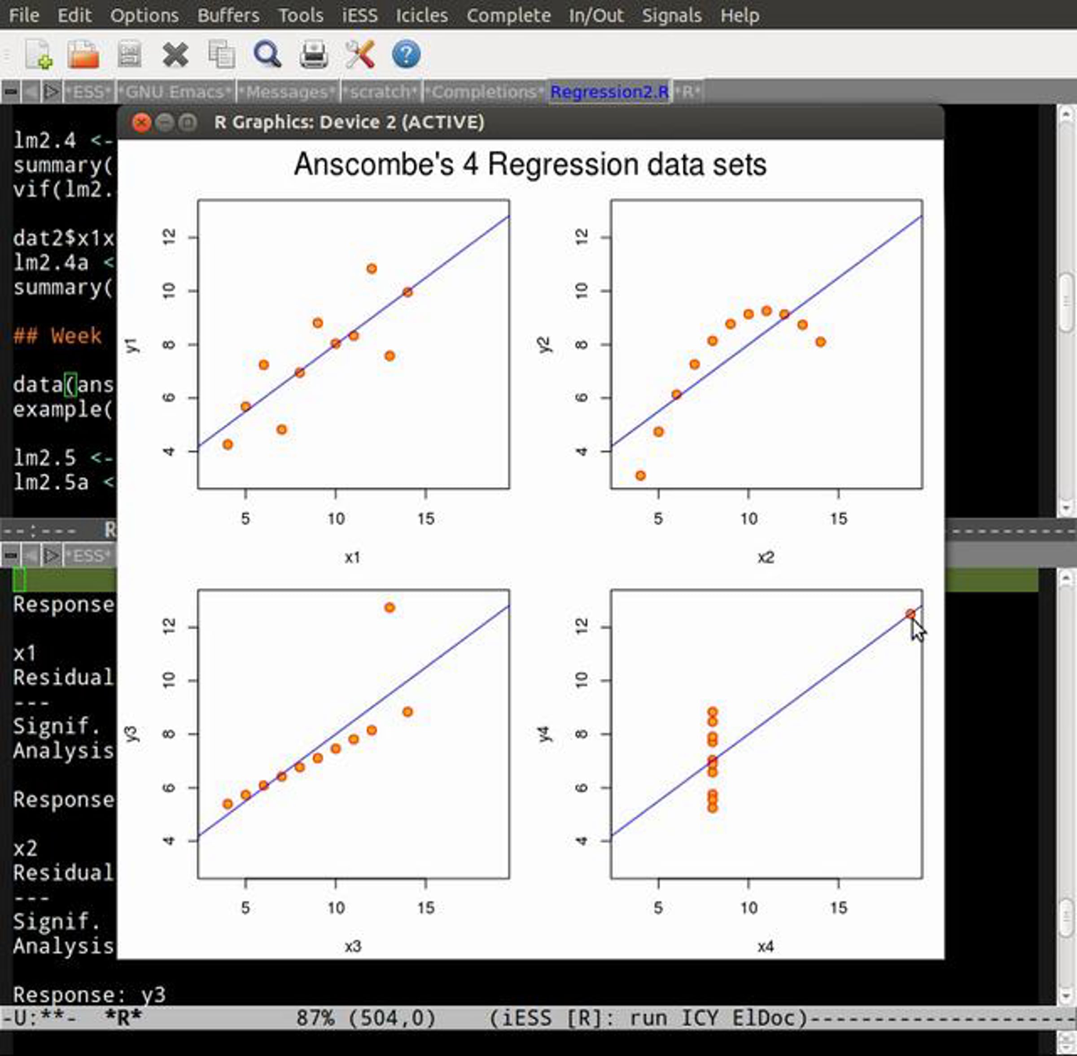This screenshot has height=1056, width=1077.
Task: Click the blue Help question-mark icon
Action: pos(406,55)
